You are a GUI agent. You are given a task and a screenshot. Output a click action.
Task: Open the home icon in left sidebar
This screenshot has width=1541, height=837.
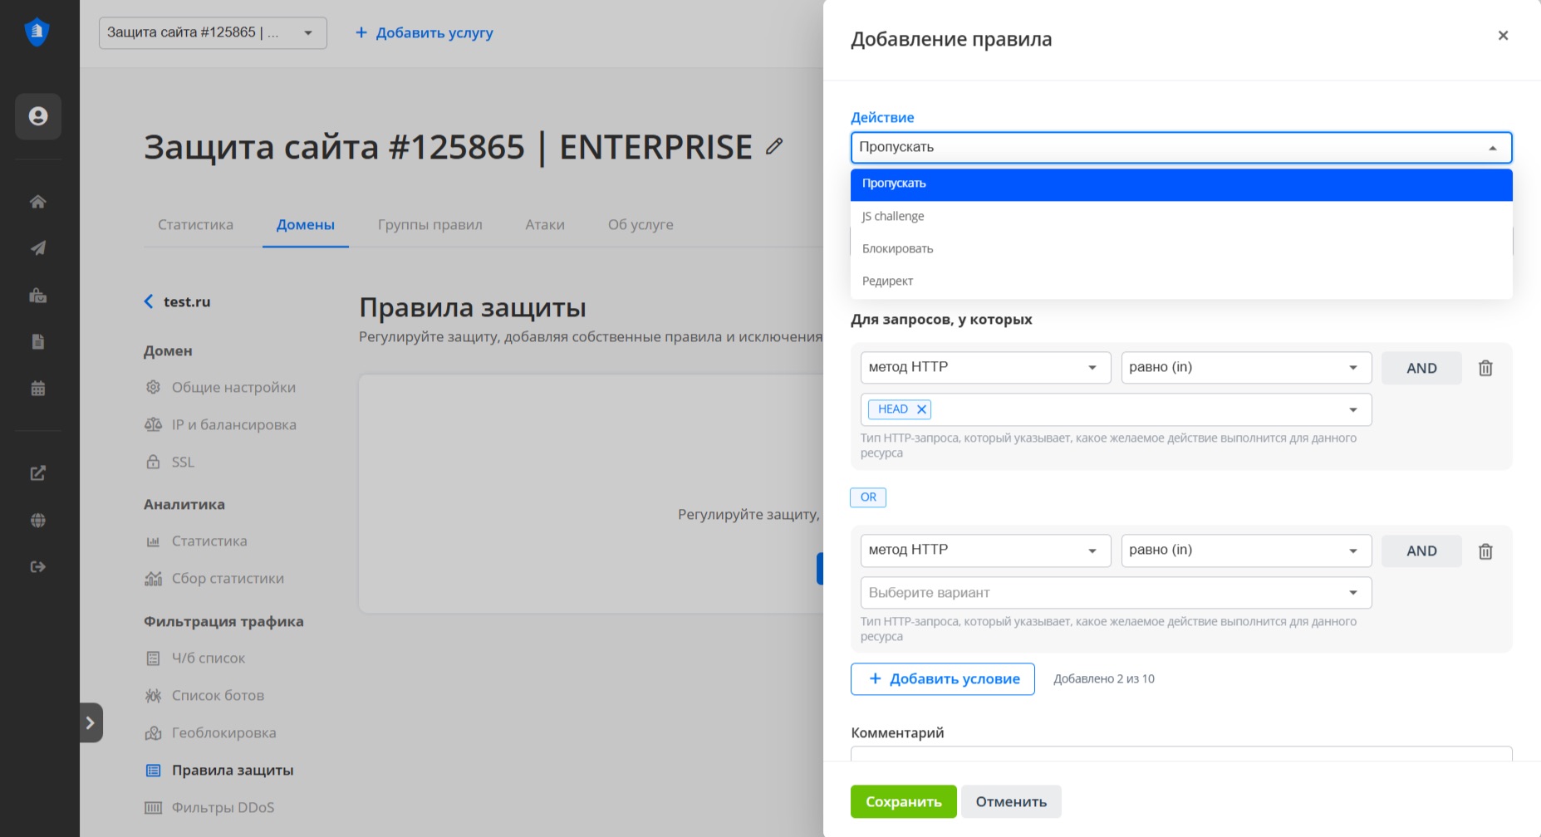click(x=38, y=202)
